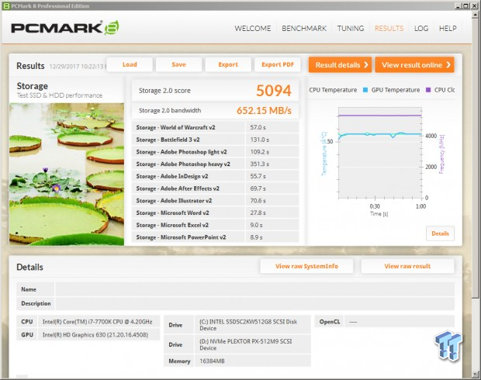Click View result online button
The width and height of the screenshot is (481, 380).
[414, 64]
